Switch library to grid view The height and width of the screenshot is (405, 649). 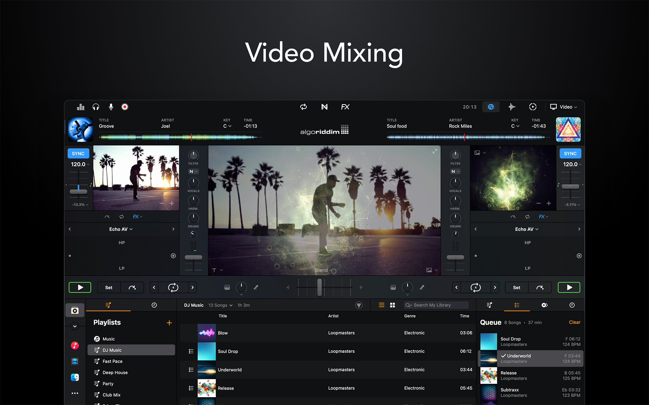point(392,305)
